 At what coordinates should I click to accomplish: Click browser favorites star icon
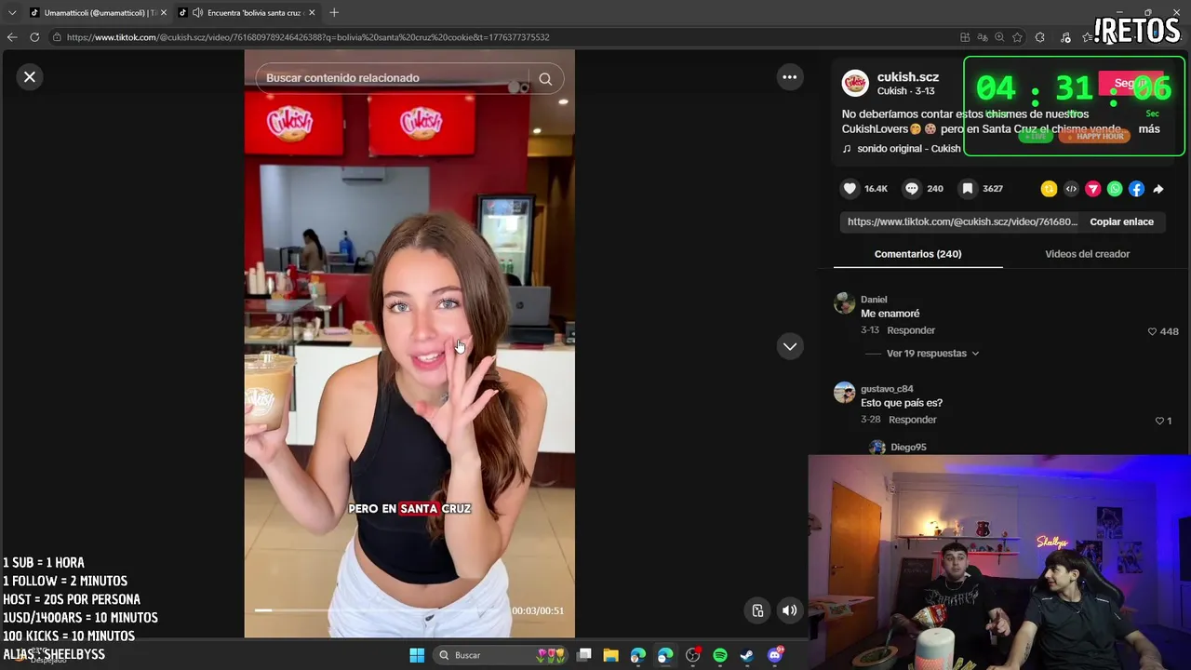(1017, 37)
